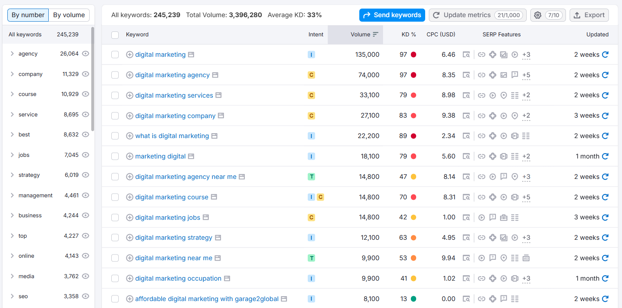This screenshot has width=622, height=308.
Task: Open the "what is digital marketing" keyword link
Action: (x=172, y=136)
